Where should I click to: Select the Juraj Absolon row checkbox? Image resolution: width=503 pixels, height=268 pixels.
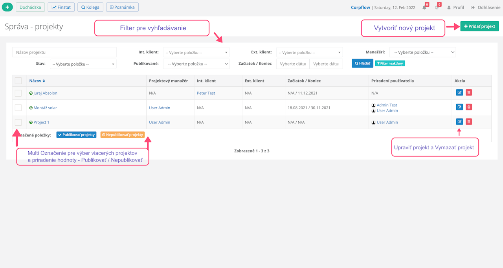[x=18, y=93]
